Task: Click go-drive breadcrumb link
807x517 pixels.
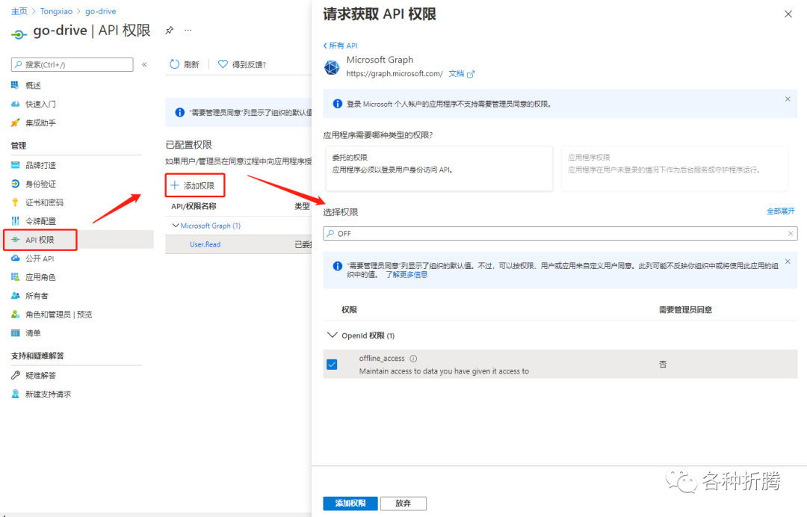Action: tap(100, 11)
